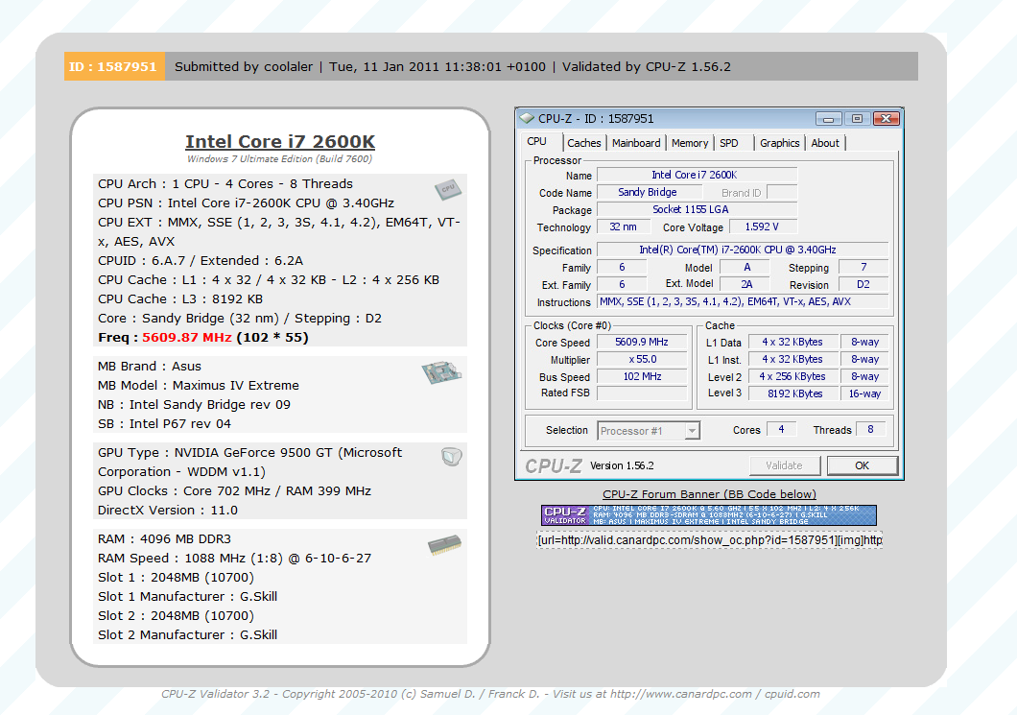The image size is (1017, 715).
Task: Show the About tab
Action: click(x=825, y=143)
